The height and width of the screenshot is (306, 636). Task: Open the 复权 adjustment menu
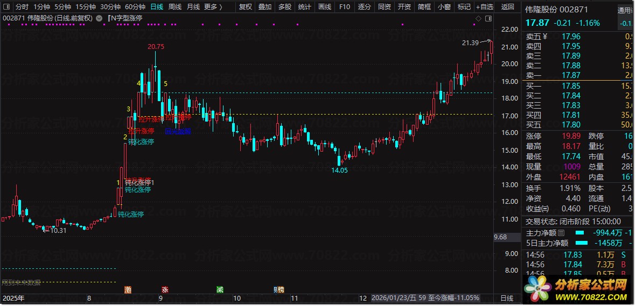[246, 7]
